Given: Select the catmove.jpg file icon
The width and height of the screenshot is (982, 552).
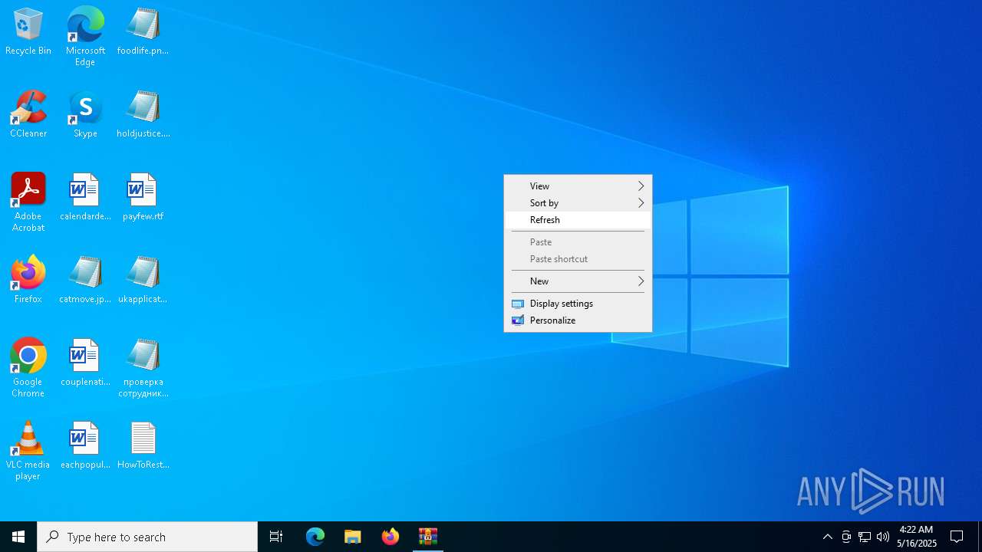Looking at the screenshot, I should tap(85, 280).
